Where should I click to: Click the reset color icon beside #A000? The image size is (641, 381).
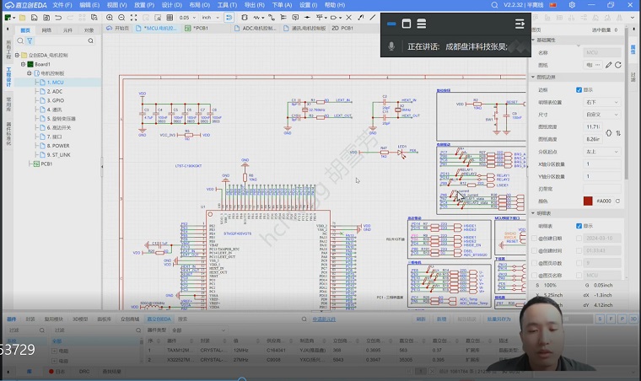[x=617, y=201]
